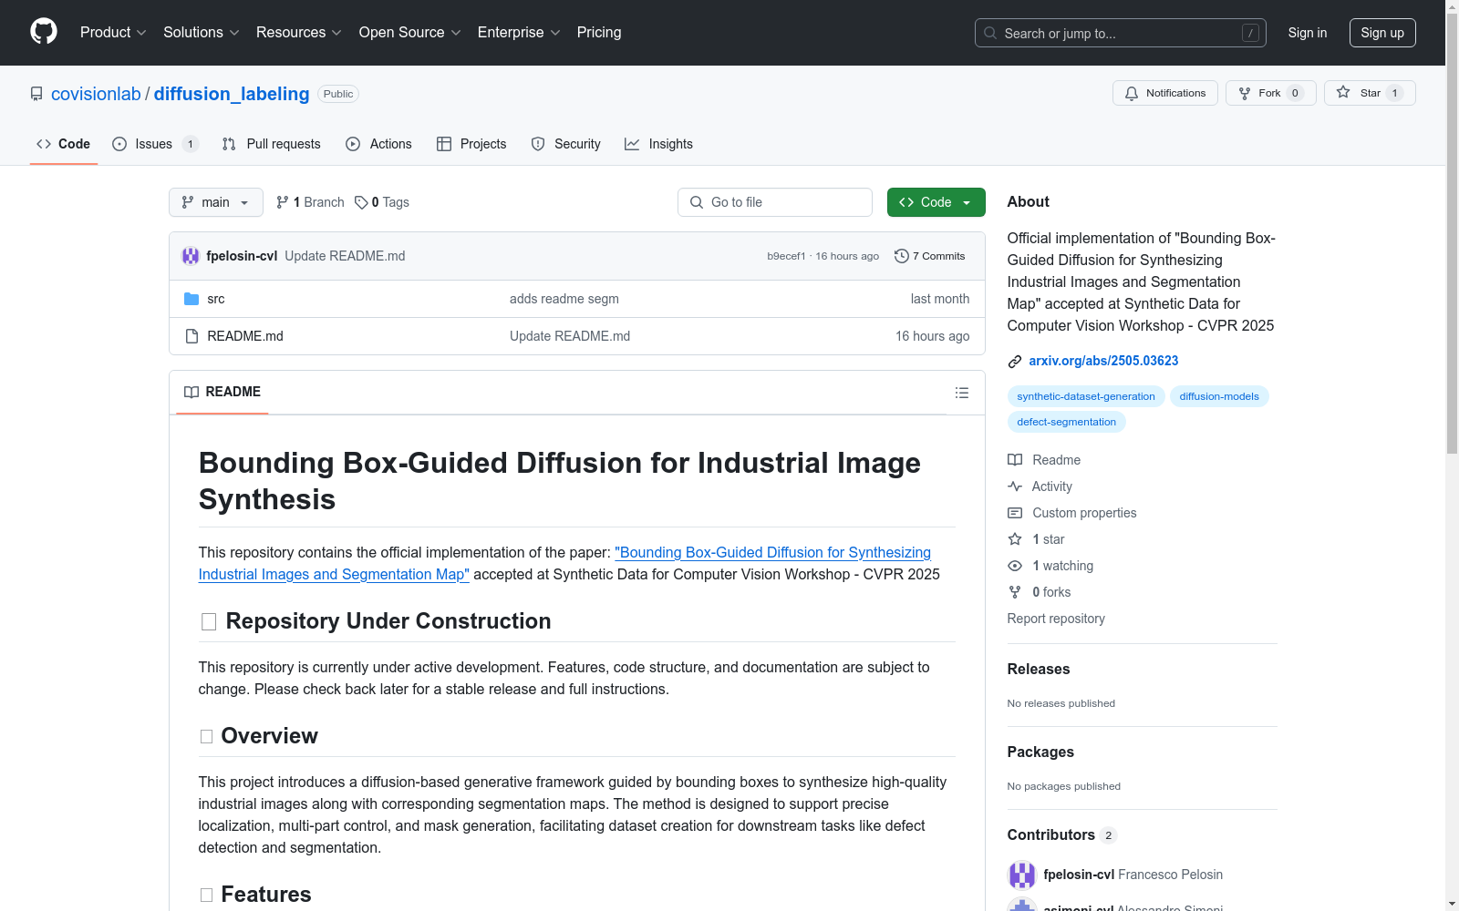The height and width of the screenshot is (911, 1459).
Task: Switch to the Issues tab
Action: [153, 144]
